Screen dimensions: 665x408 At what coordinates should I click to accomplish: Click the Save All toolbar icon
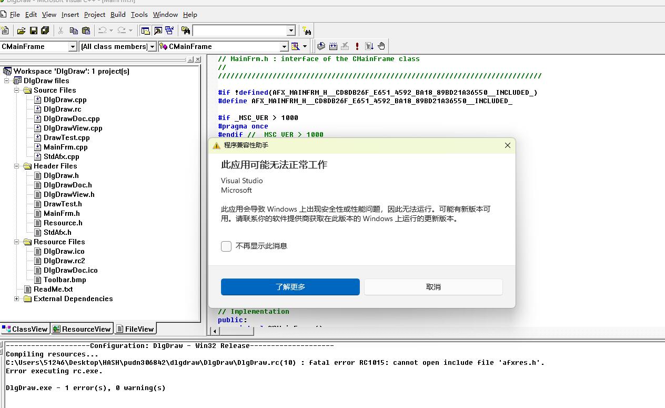[45, 31]
